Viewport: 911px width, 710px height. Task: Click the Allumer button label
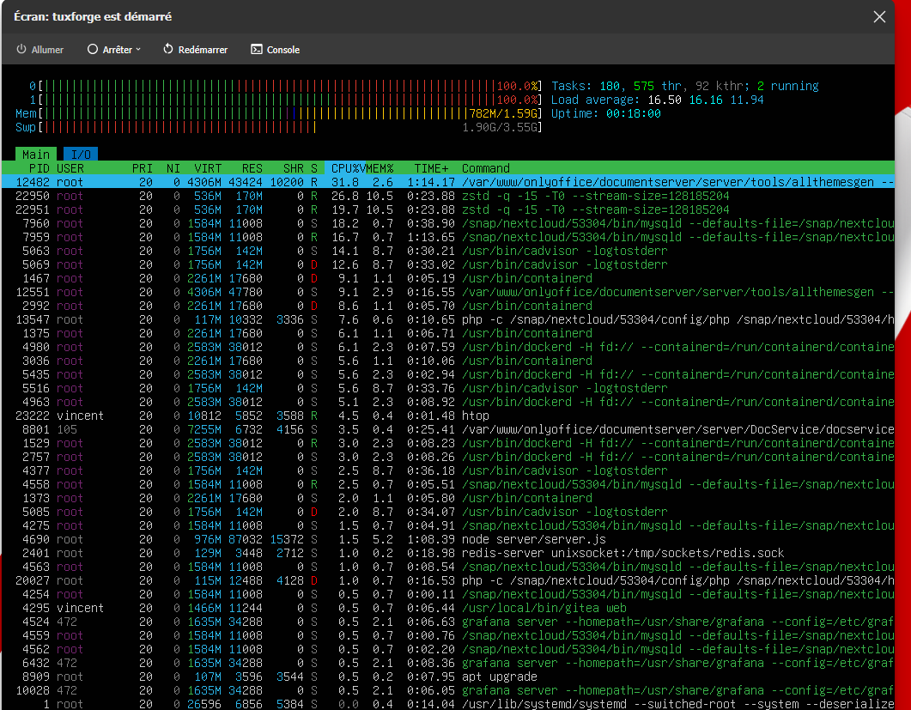point(47,50)
